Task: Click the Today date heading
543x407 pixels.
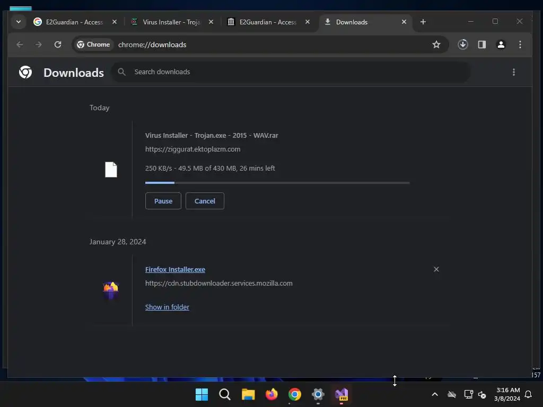Action: pyautogui.click(x=99, y=108)
